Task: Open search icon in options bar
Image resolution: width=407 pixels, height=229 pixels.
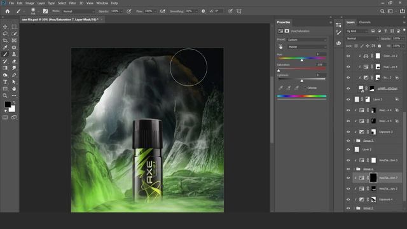Action: (382, 11)
